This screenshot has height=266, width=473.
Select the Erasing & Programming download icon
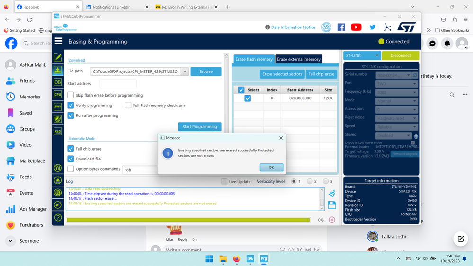point(58,70)
